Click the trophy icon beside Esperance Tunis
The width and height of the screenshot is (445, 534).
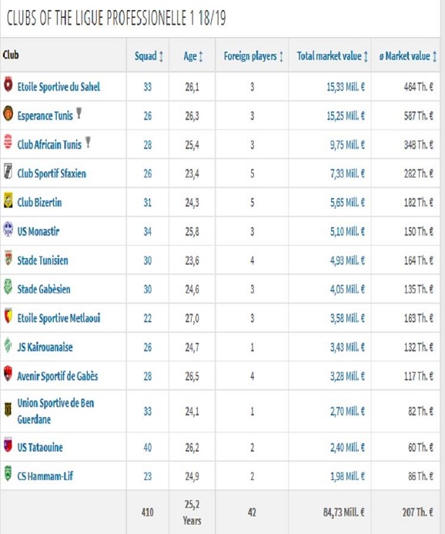(79, 113)
